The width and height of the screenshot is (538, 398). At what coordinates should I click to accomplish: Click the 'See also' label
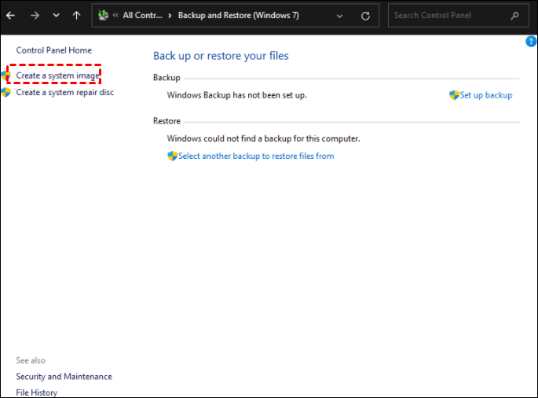tap(31, 360)
